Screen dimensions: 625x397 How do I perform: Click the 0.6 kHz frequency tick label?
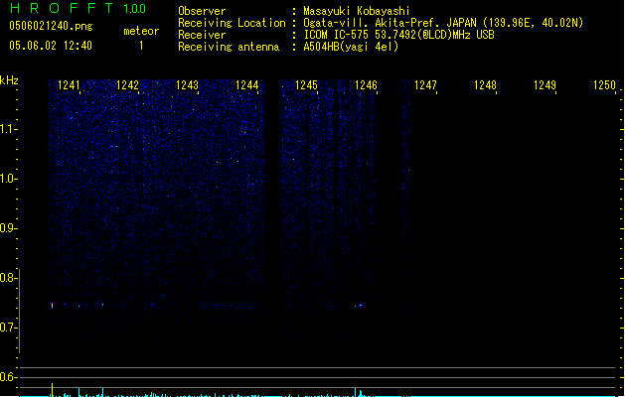click(8, 377)
